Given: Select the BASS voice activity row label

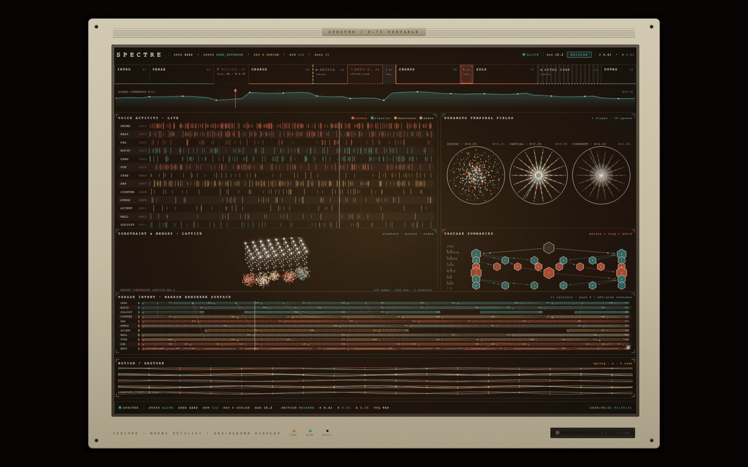Looking at the screenshot, I should coord(124,134).
